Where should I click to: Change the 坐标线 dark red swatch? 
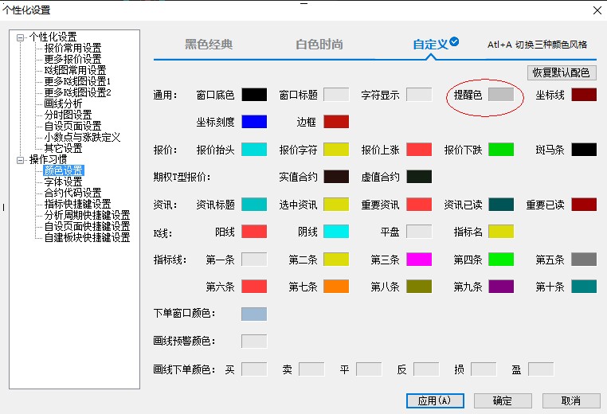[583, 95]
